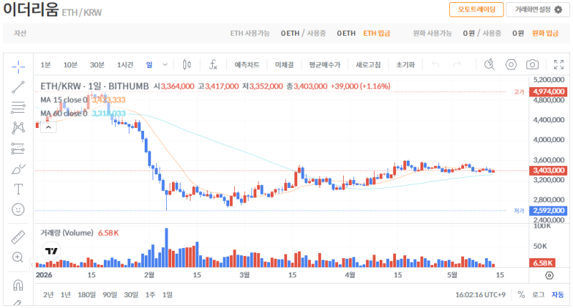
Task: Open the forecast and measurement tool
Action: [x=18, y=149]
